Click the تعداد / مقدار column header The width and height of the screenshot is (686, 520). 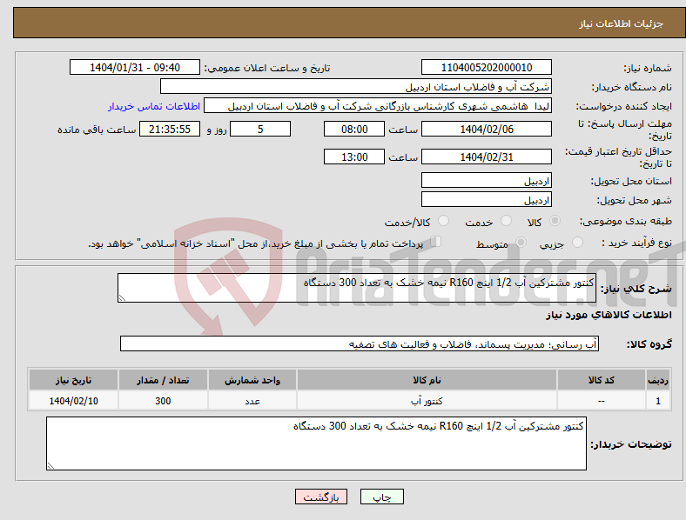[x=163, y=380]
